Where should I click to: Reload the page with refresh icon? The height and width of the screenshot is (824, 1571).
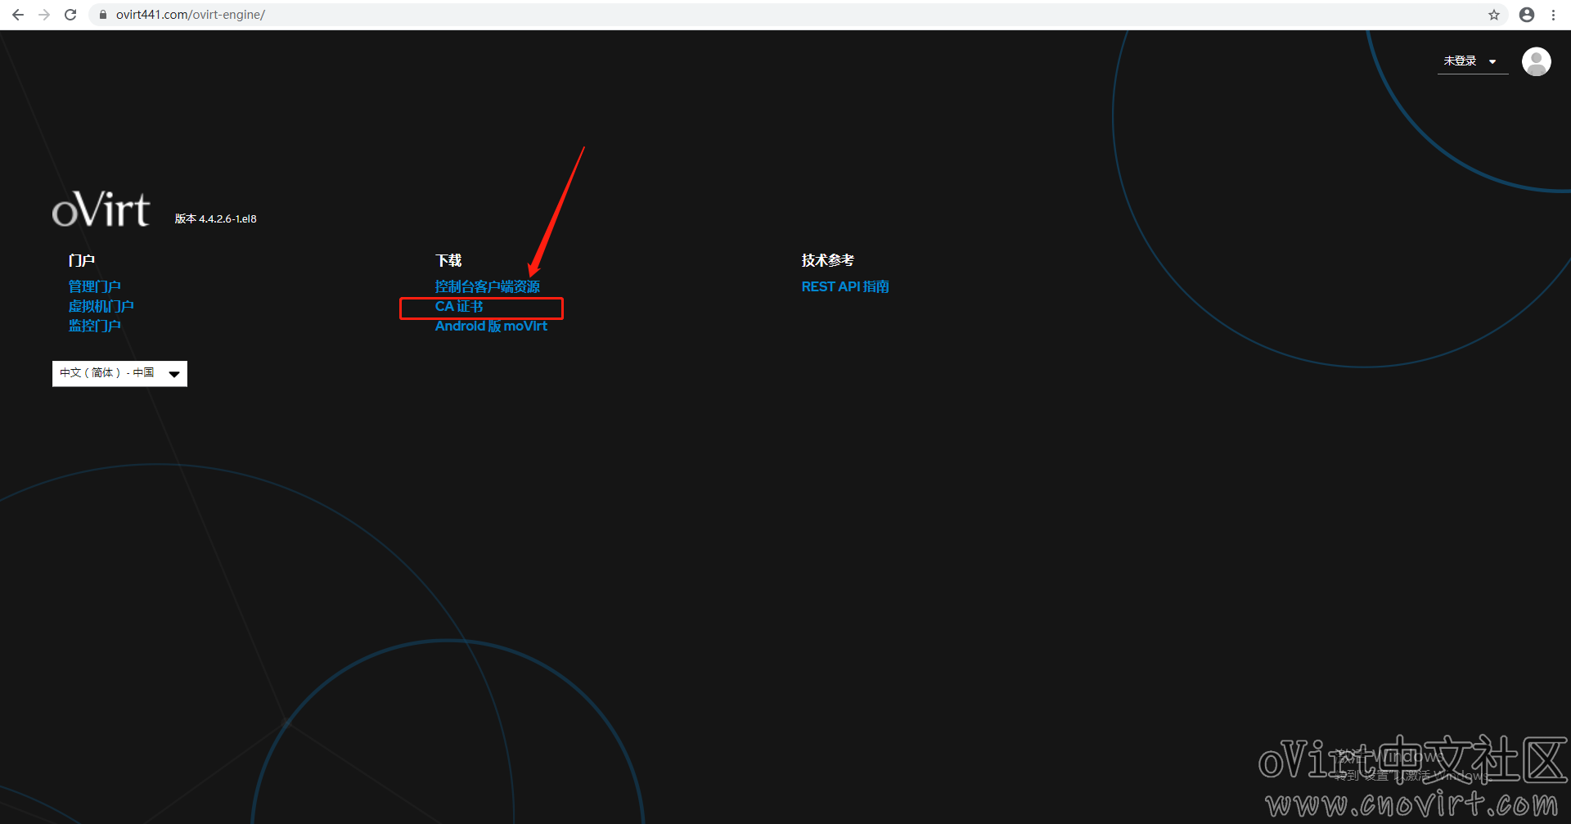[70, 15]
